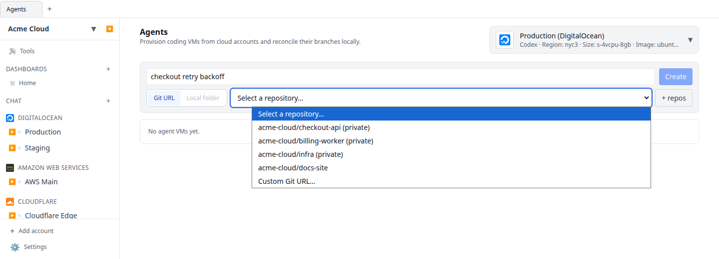Click the Amazon Web Services logo icon
This screenshot has height=259, width=719.
10,168
